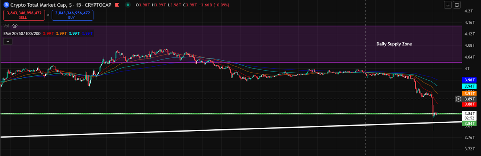Viewport: 481px width, 156px height.
Task: Show the hidden Vol indicator eye icon
Action: tap(15, 26)
